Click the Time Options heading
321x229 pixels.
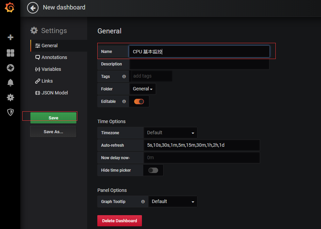[x=112, y=121]
